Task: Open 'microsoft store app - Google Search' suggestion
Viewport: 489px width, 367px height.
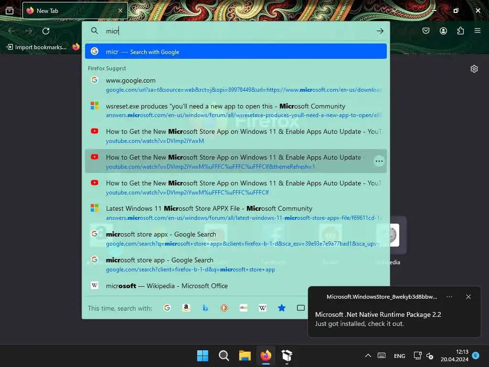Action: point(236,264)
